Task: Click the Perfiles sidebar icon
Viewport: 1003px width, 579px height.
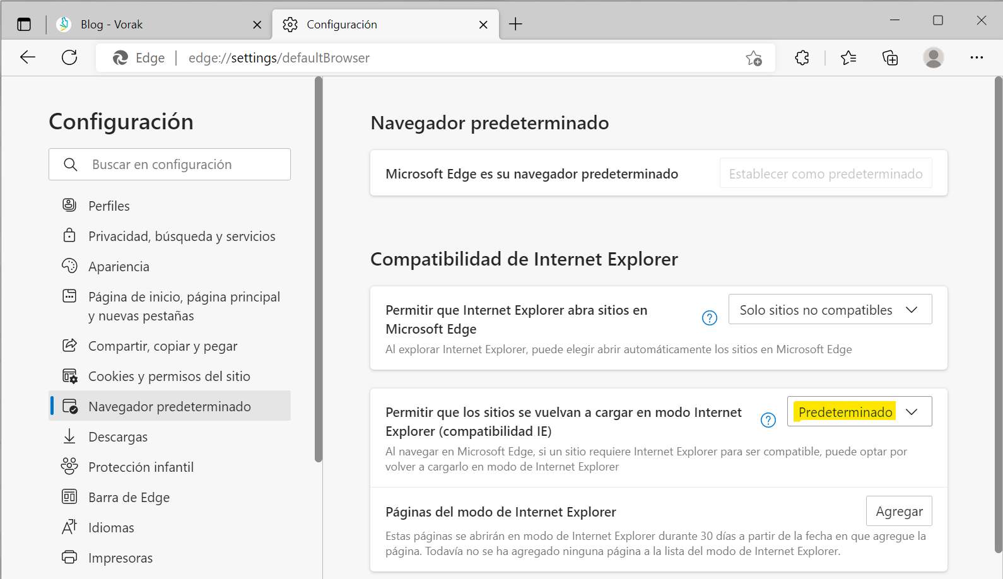Action: 69,205
